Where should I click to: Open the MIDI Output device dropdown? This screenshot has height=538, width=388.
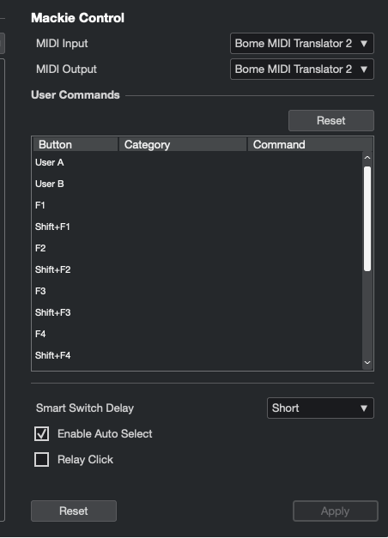coord(302,69)
